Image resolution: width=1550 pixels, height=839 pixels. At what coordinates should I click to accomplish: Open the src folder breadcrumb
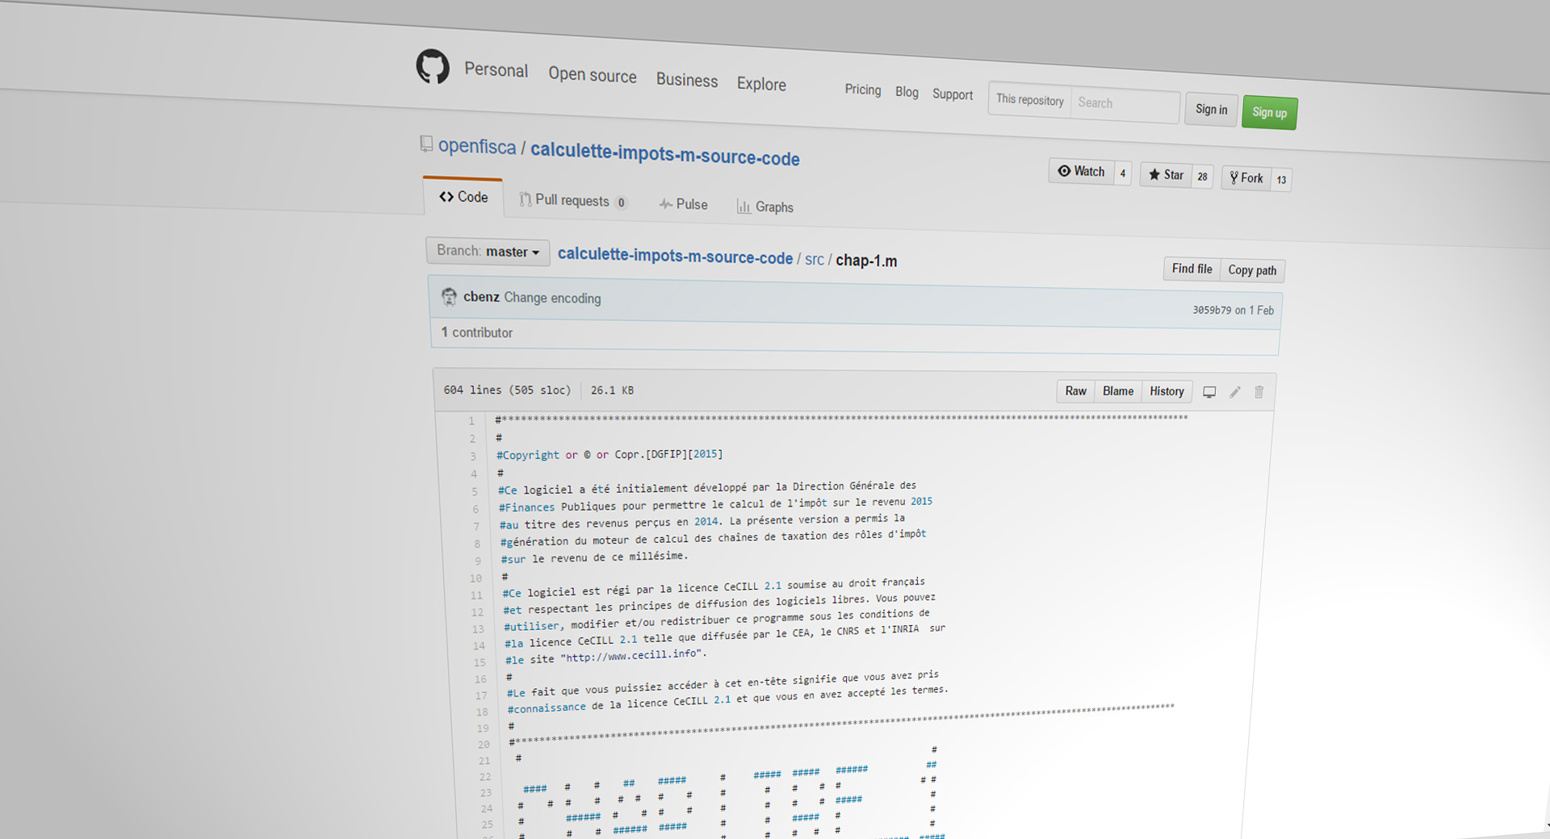[815, 260]
